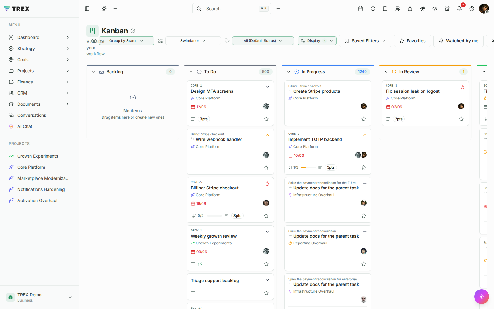Image resolution: width=494 pixels, height=309 pixels.
Task: Star the Design MFA screens card
Action: coord(266,119)
